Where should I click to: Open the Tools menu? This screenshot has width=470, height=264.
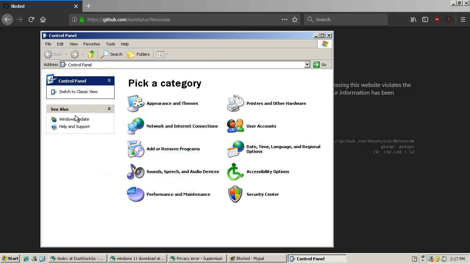click(x=111, y=44)
